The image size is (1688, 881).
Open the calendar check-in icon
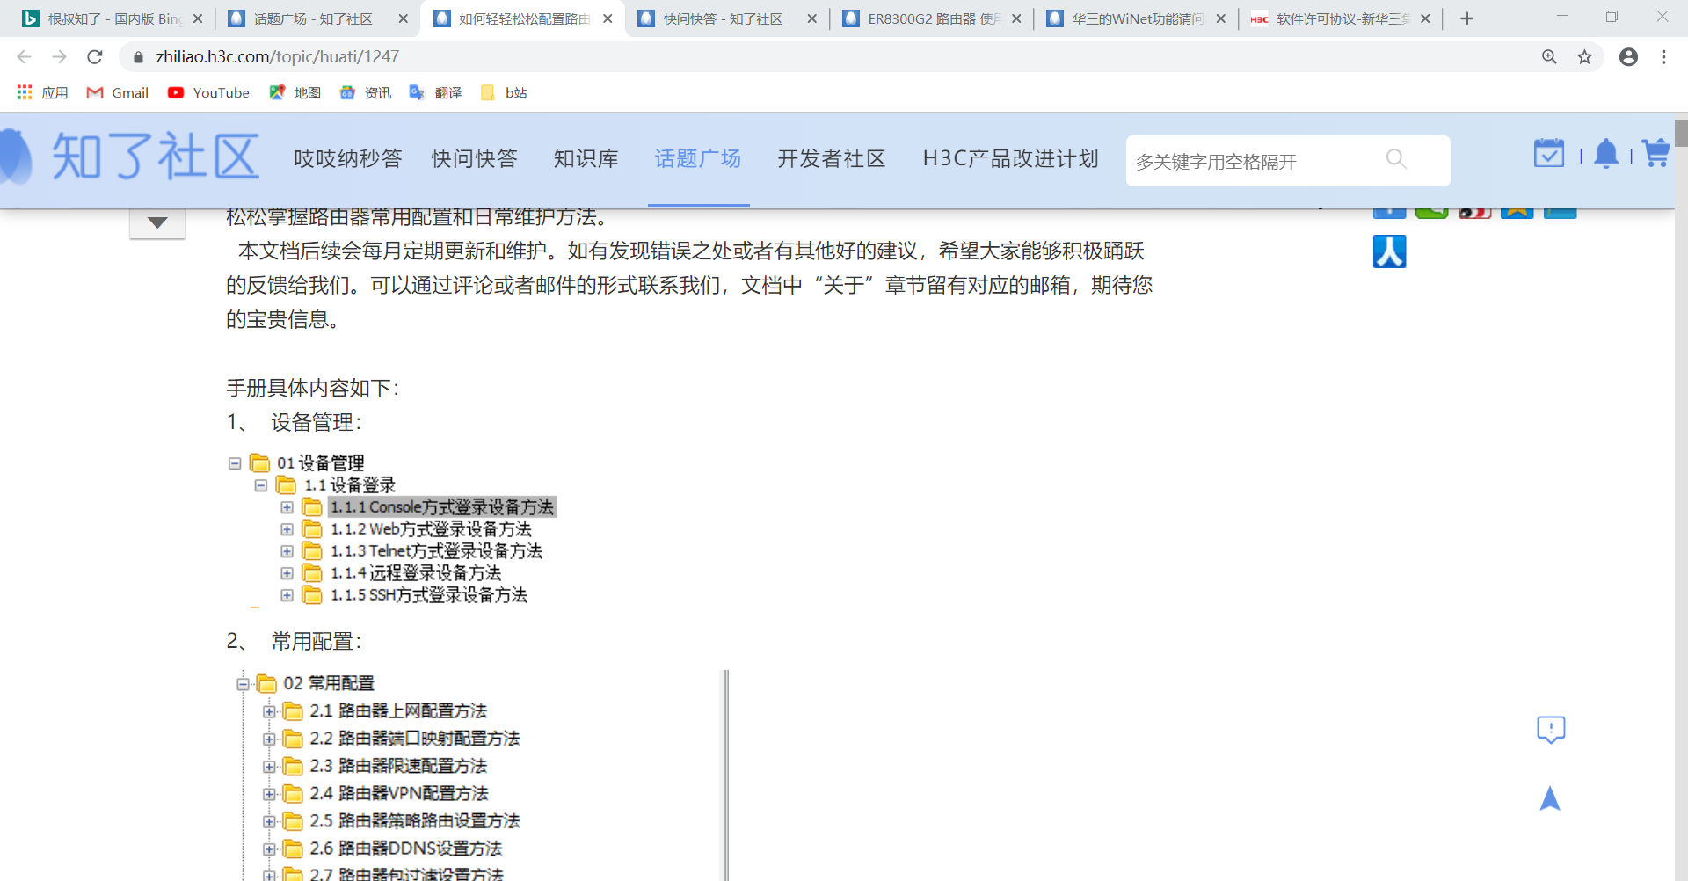1549,153
